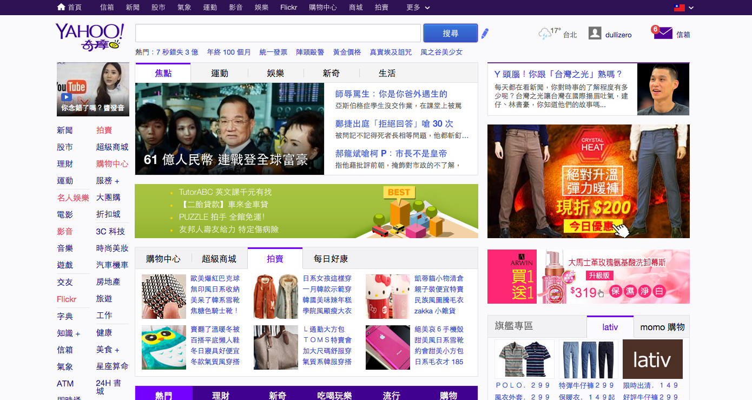The image size is (752, 400).
Task: Click the jeans product thumbnail
Action: click(x=589, y=359)
